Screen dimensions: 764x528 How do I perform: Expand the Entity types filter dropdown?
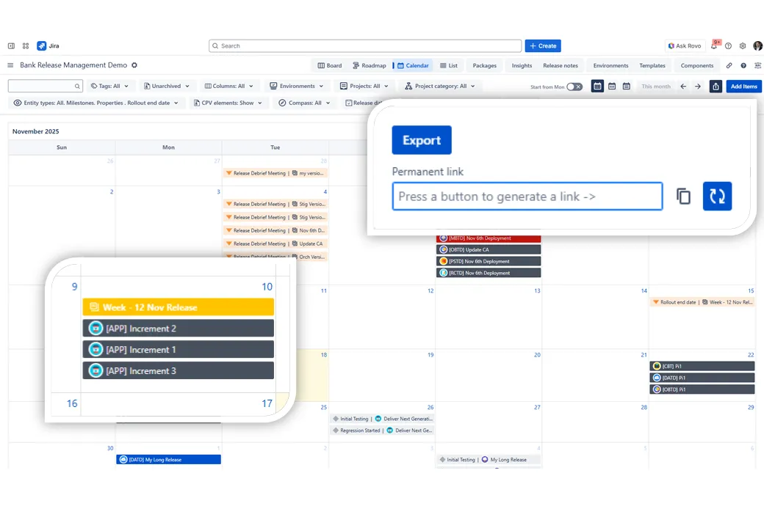pos(96,103)
